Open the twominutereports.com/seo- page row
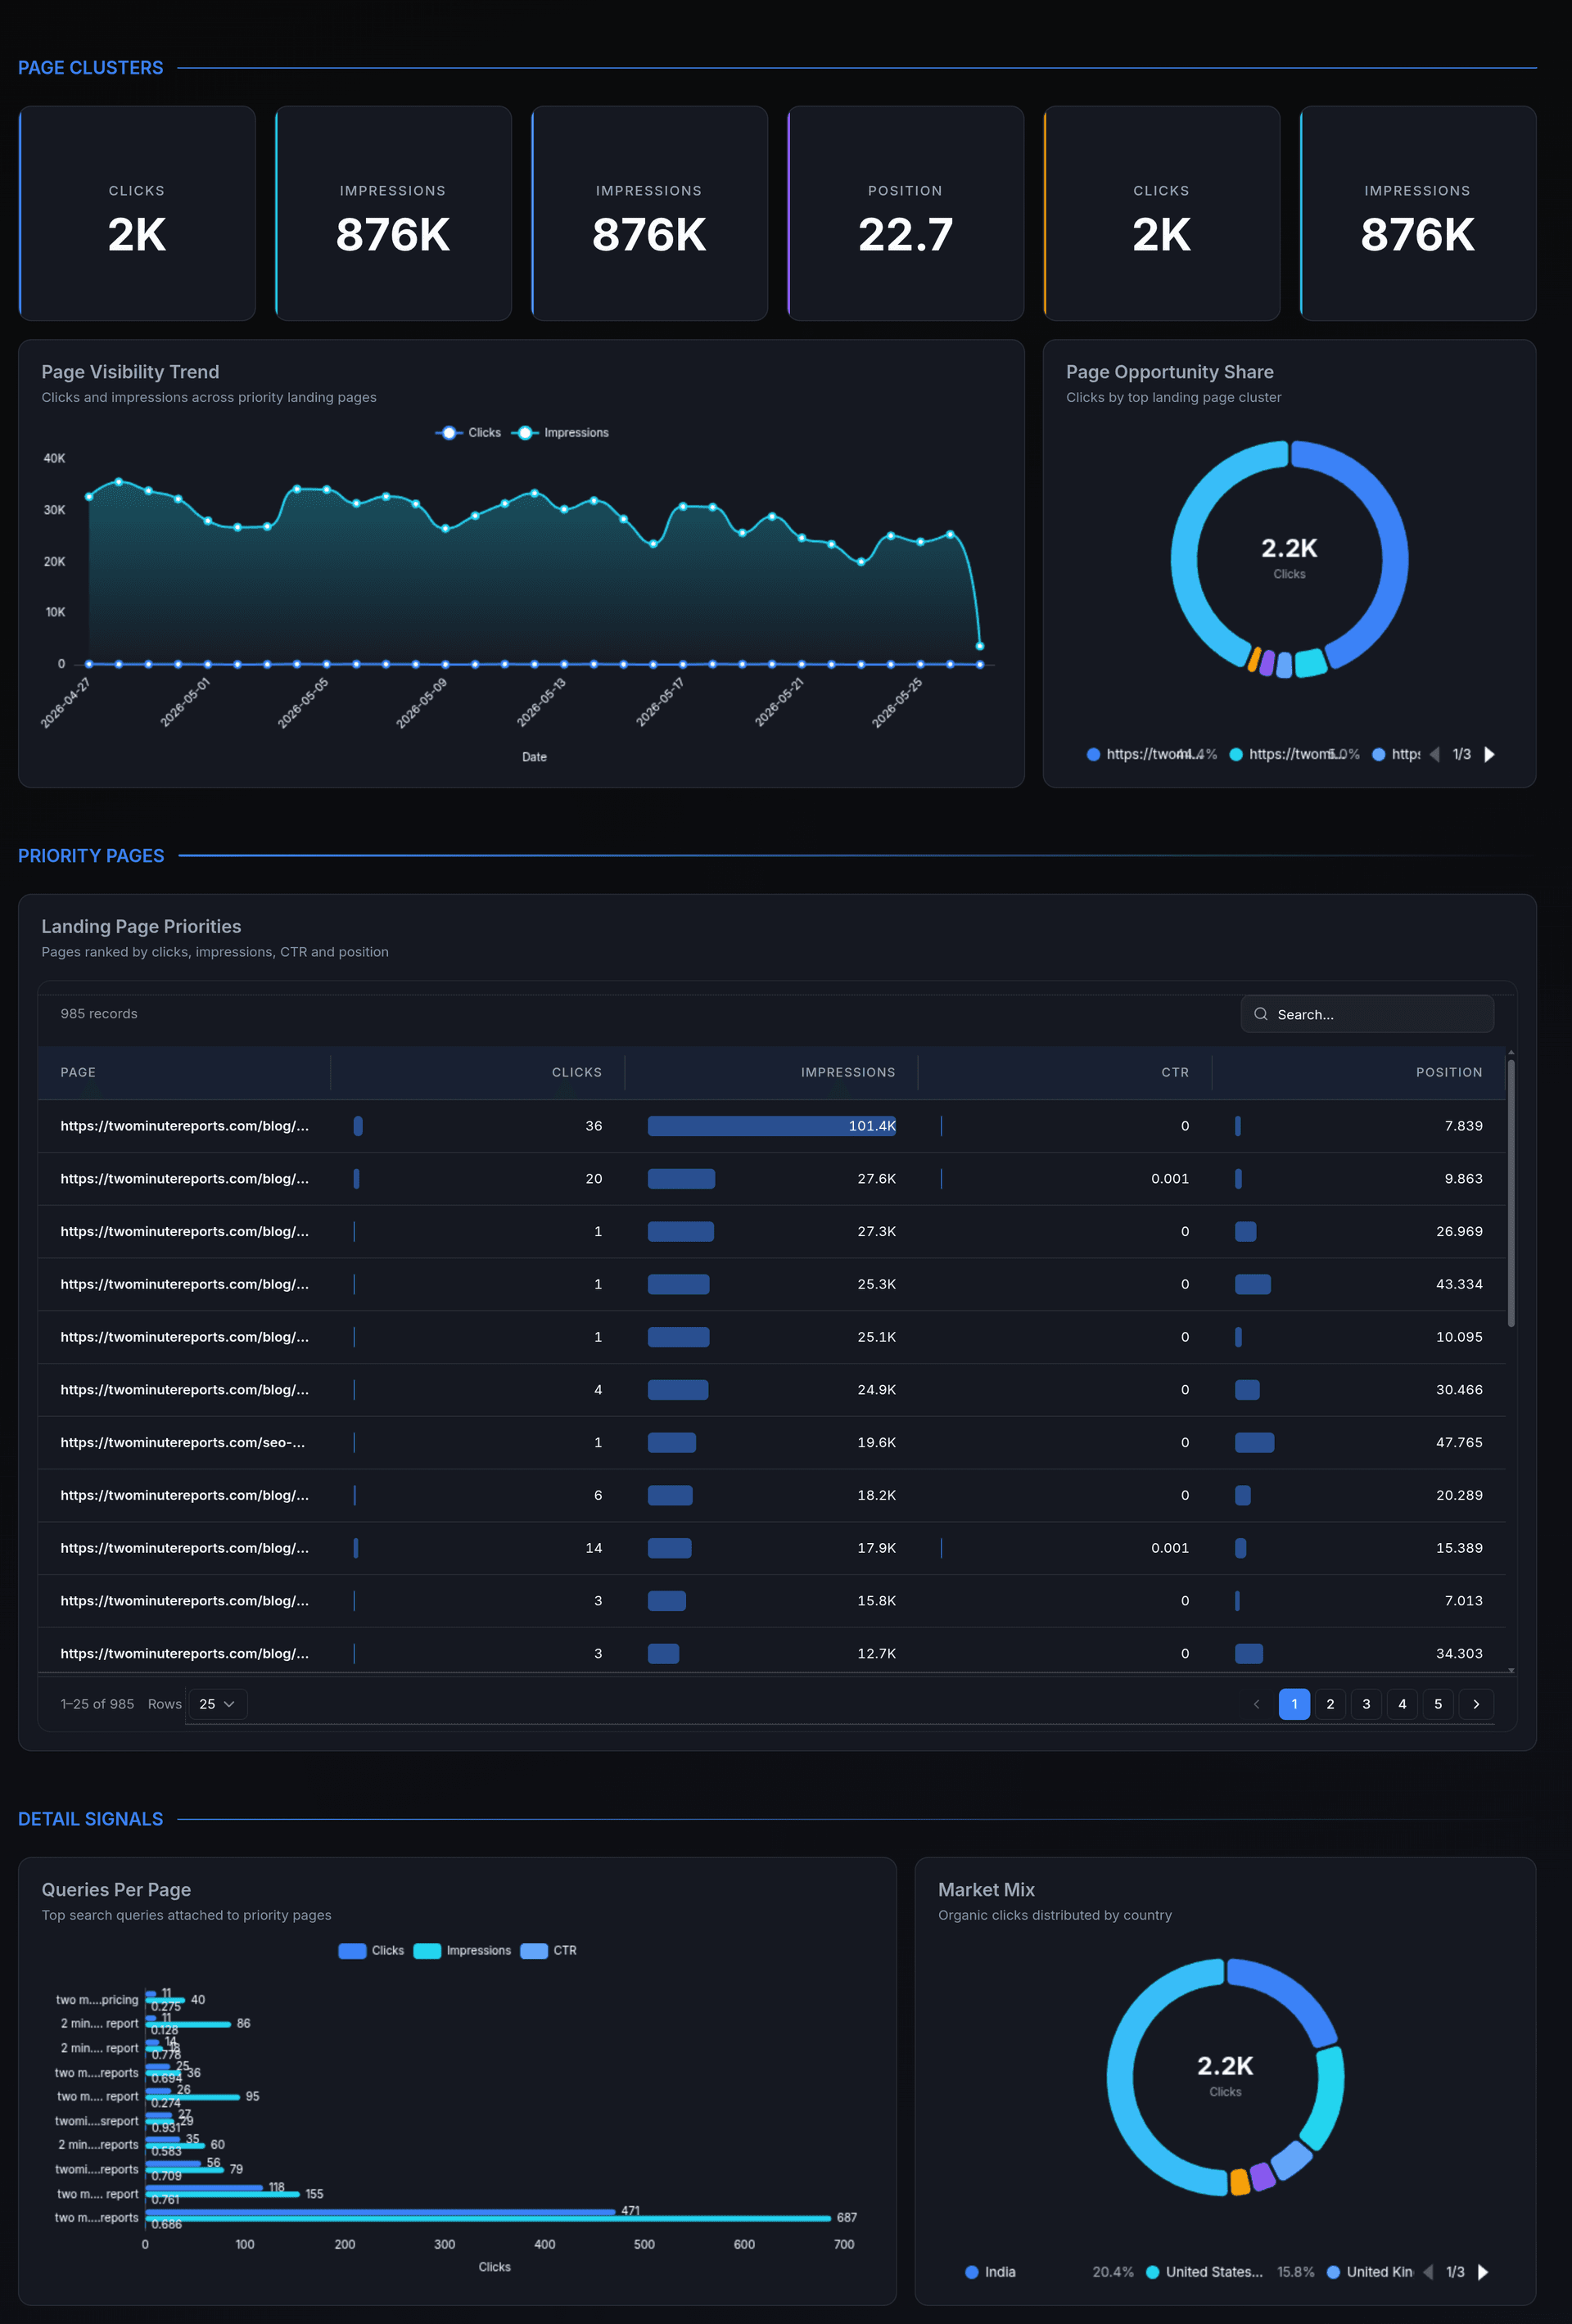The height and width of the screenshot is (2324, 1572). pos(772,1442)
